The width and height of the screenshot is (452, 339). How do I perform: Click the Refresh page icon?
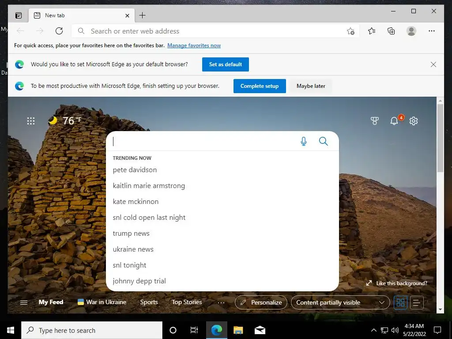pos(59,31)
